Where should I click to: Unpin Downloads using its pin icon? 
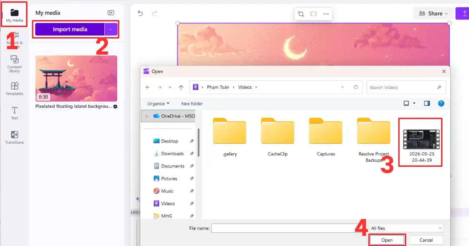(192, 153)
